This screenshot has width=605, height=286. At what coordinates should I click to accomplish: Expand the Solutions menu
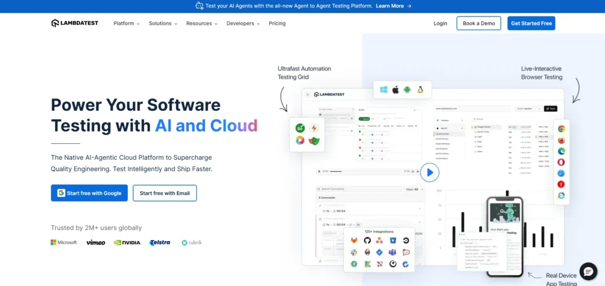(x=163, y=24)
